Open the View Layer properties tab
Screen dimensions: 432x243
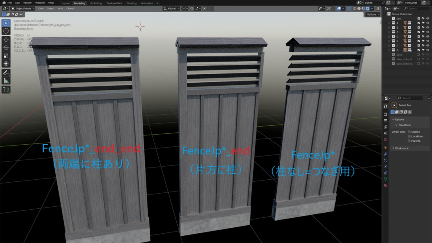tap(386, 127)
